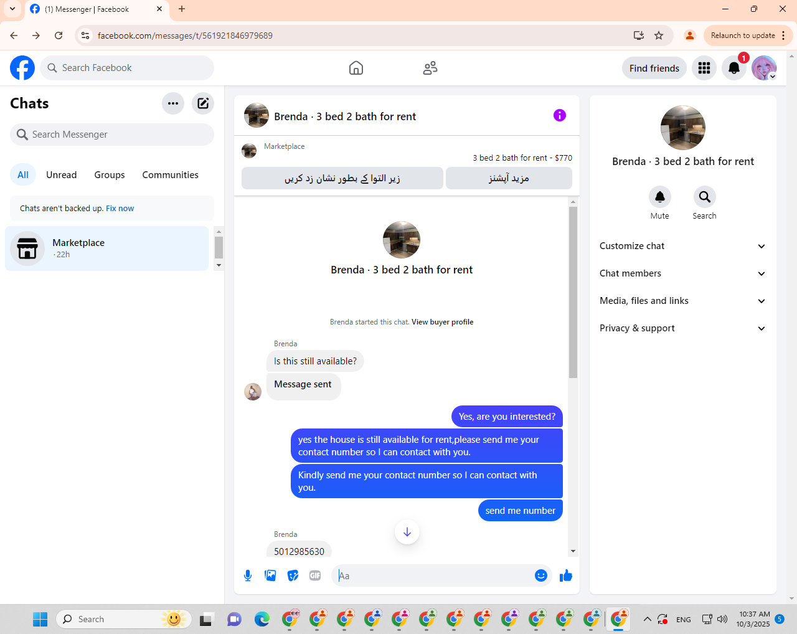The image size is (797, 634).
Task: Expand Media, files and links section
Action: pyautogui.click(x=682, y=301)
